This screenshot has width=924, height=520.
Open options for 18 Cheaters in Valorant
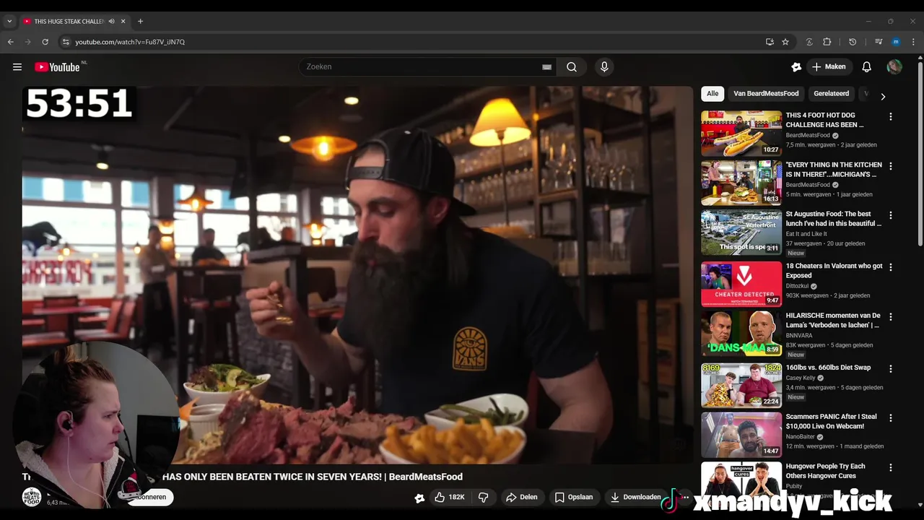click(x=891, y=267)
